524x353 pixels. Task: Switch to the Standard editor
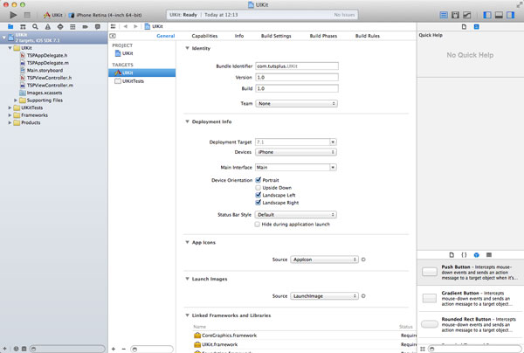tap(444, 15)
